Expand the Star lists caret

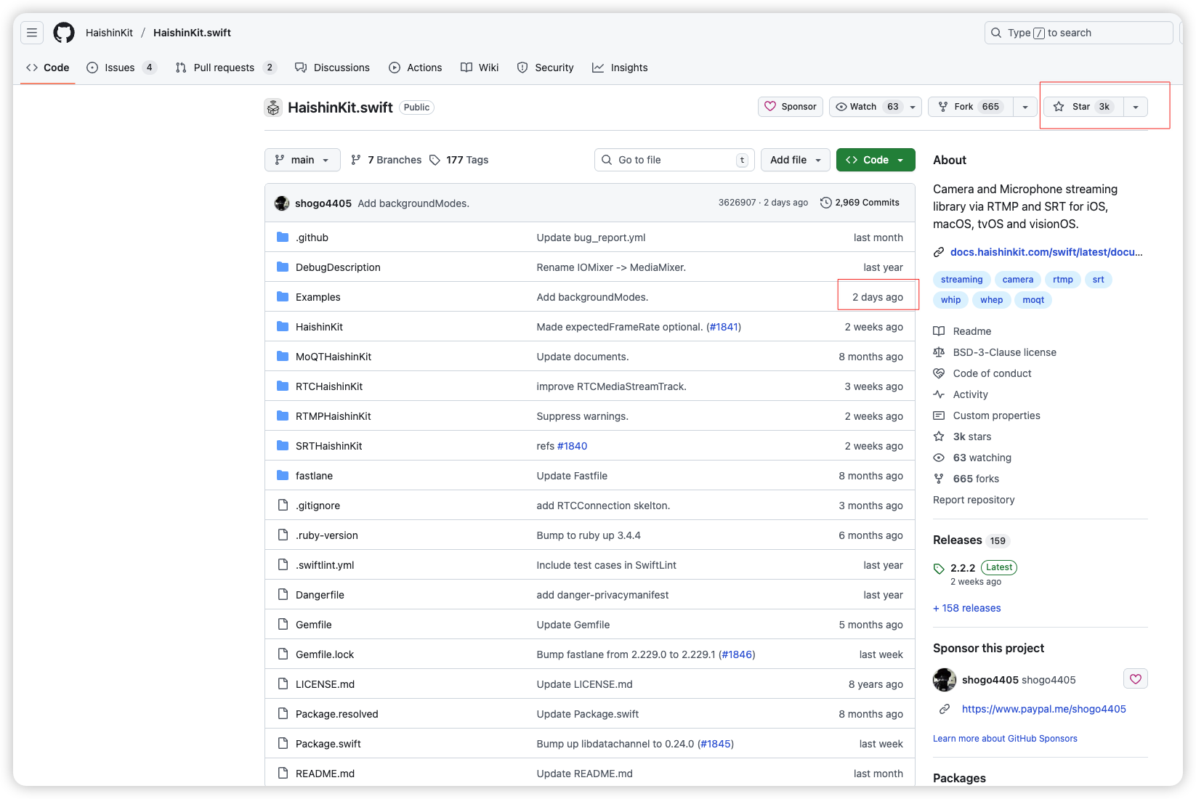tap(1136, 107)
